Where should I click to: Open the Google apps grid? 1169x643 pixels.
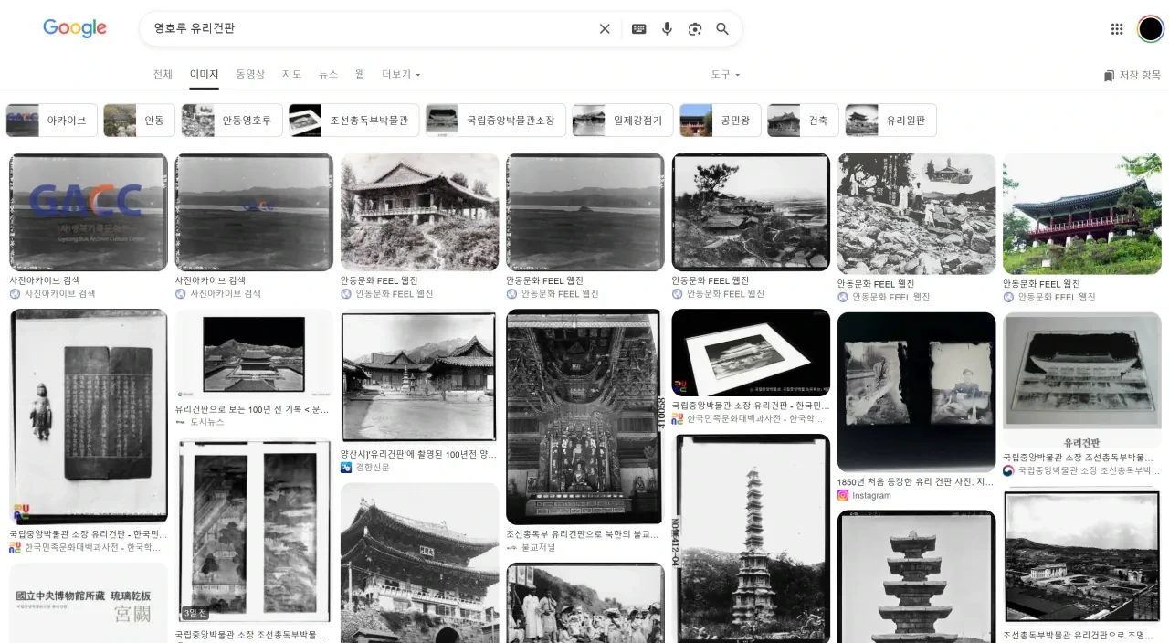[1117, 29]
